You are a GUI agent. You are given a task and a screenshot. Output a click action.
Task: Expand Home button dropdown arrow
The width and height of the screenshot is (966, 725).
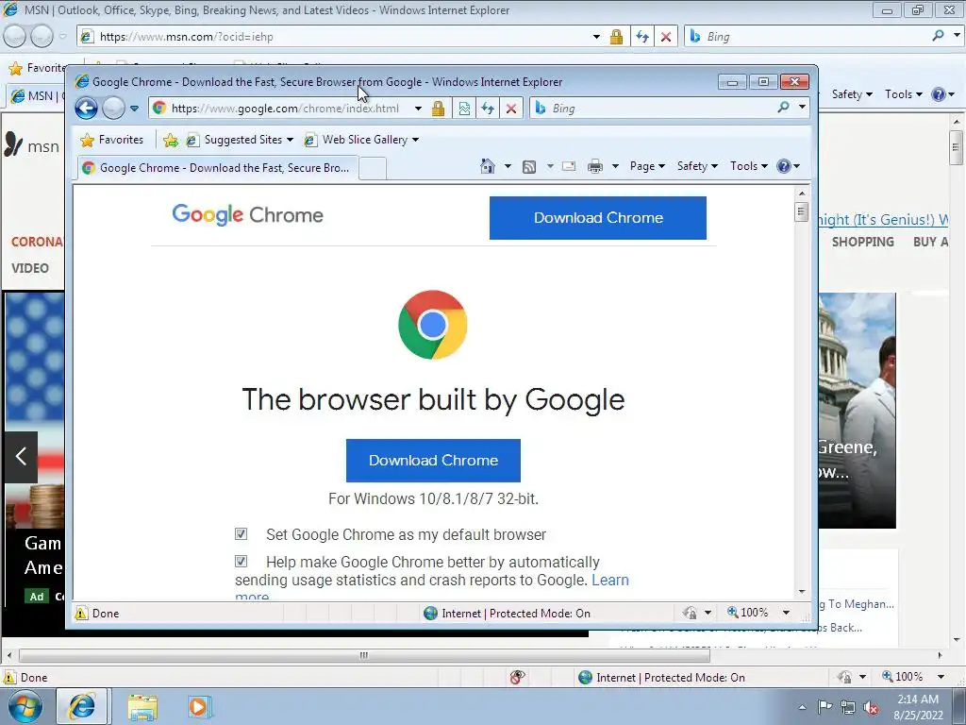[508, 166]
